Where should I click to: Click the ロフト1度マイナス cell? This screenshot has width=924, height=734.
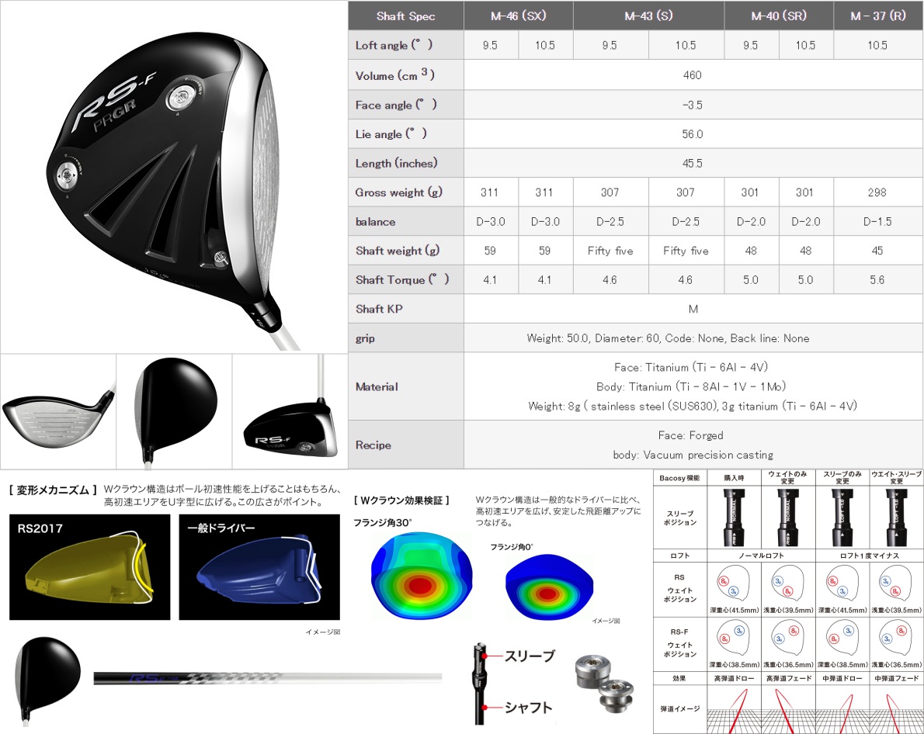(x=869, y=556)
